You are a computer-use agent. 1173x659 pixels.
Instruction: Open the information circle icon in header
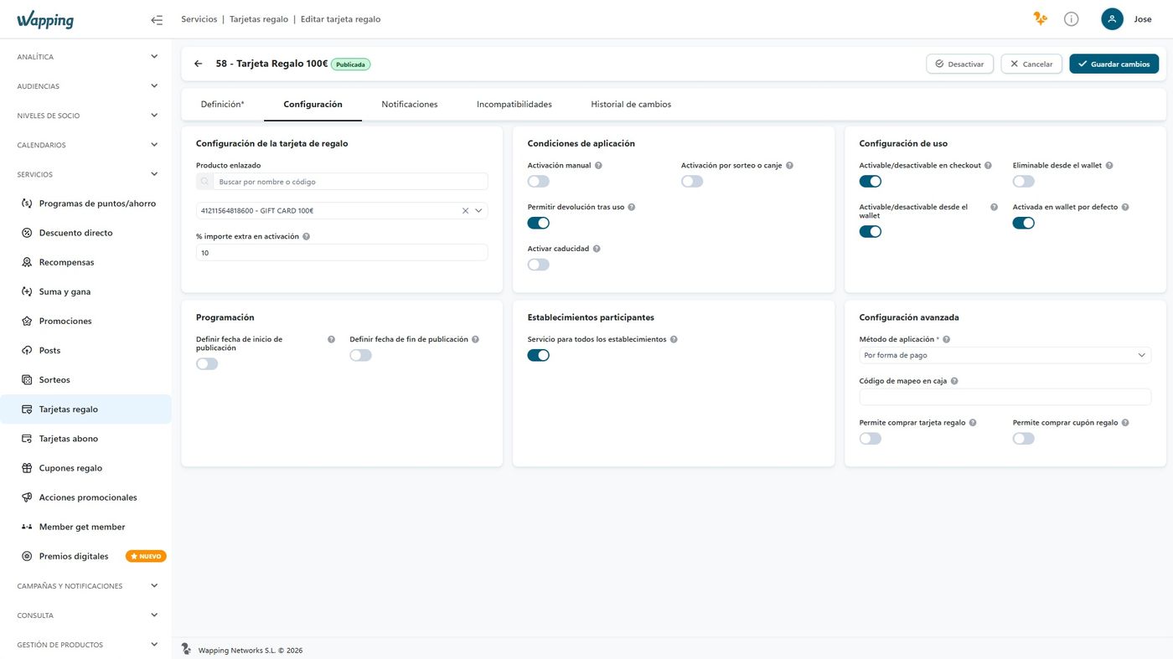pyautogui.click(x=1071, y=19)
